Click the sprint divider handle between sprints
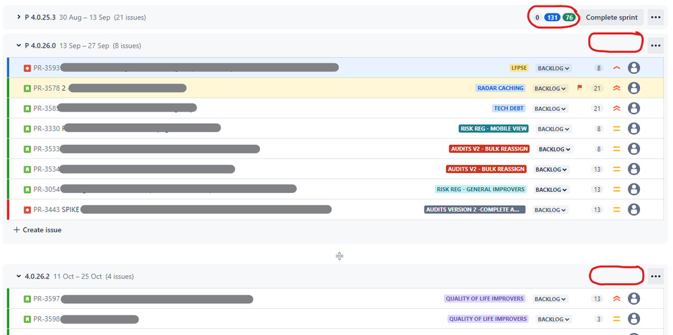 click(339, 256)
